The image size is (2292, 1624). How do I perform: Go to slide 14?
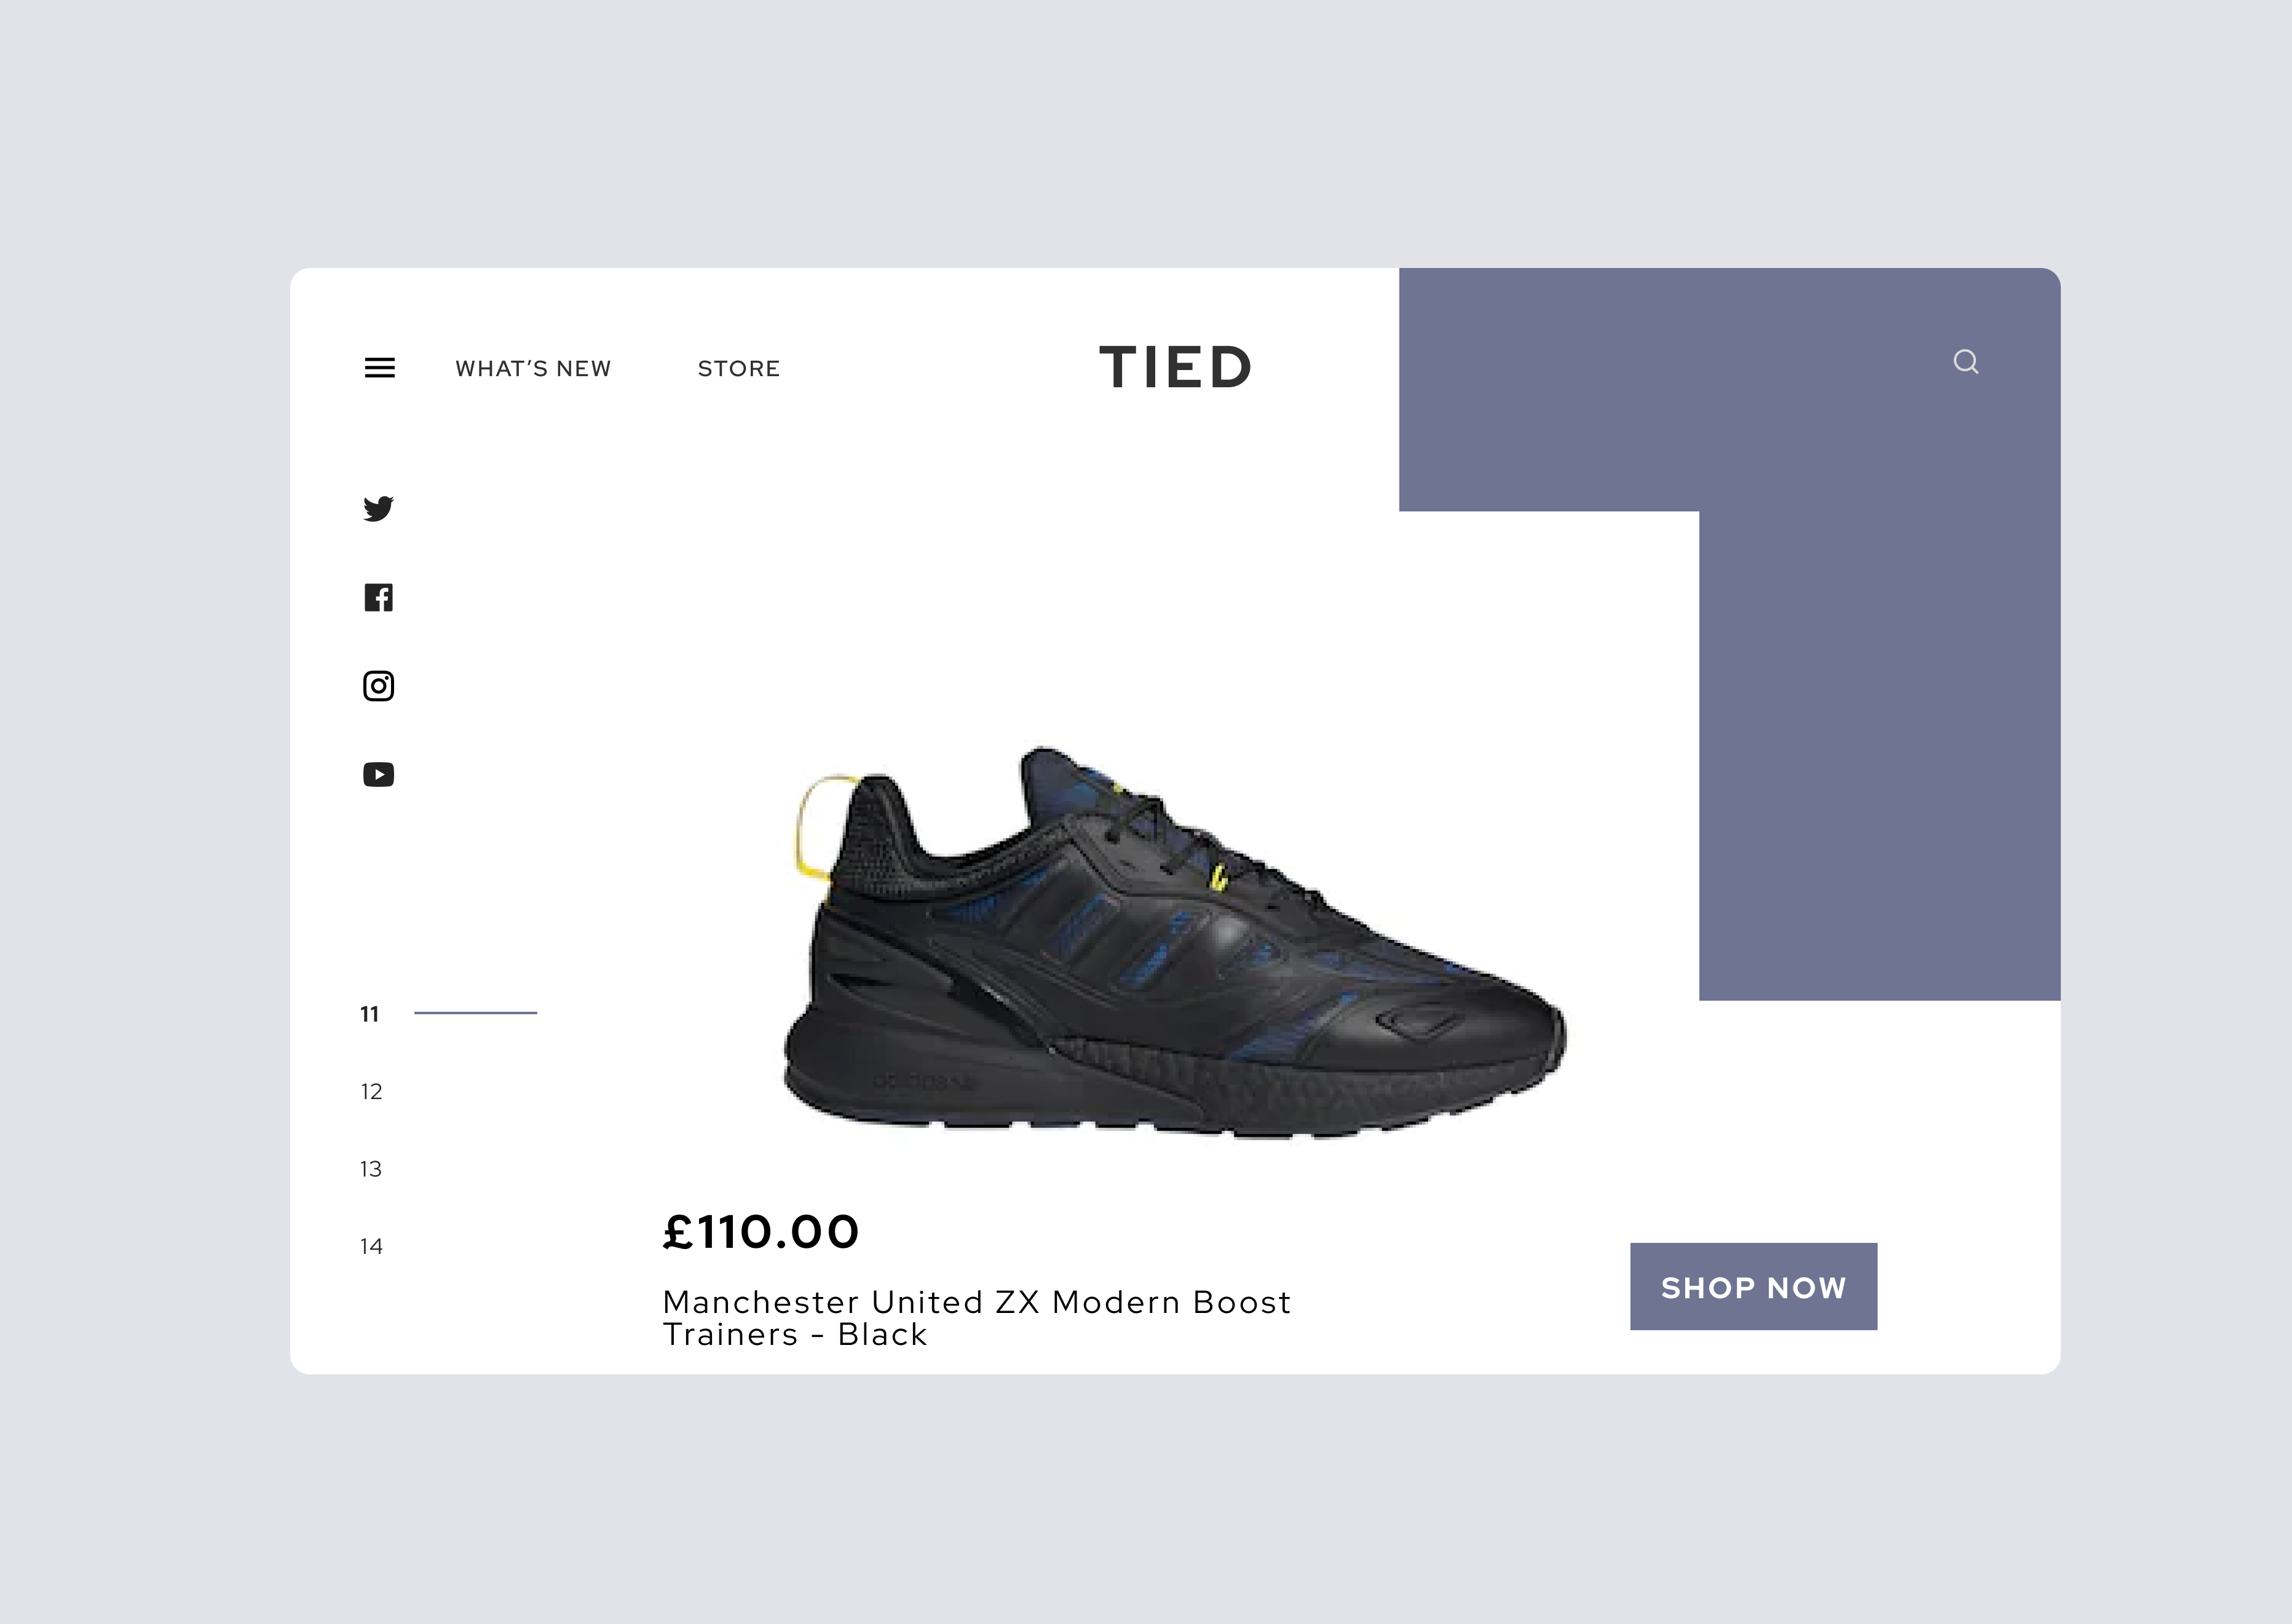coord(371,1246)
